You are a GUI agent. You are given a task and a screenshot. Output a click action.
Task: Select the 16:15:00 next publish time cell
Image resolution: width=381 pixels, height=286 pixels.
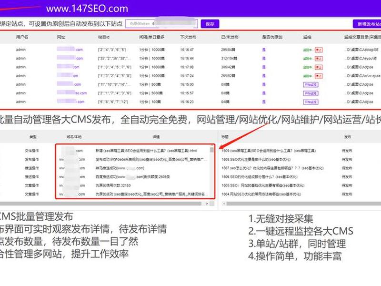pyautogui.click(x=187, y=84)
